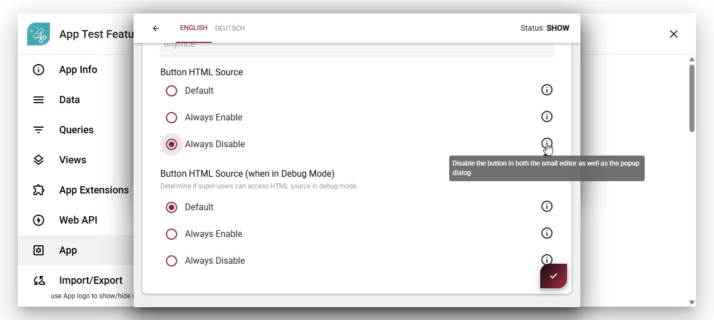Click info icon for Default HTML Source option
Viewport: 714px width, 320px height.
[x=547, y=90]
